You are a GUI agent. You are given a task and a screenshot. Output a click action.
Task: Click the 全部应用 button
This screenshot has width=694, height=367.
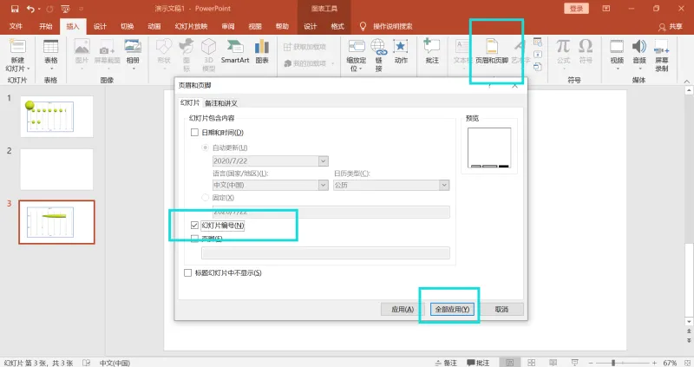click(x=452, y=309)
